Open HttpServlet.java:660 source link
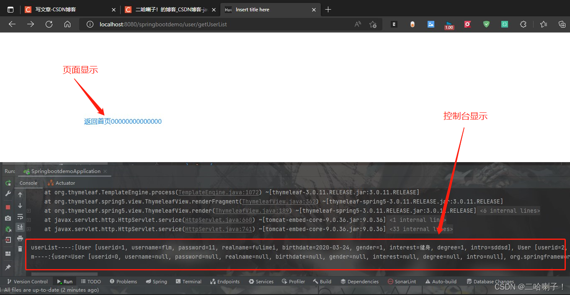 [x=219, y=220]
